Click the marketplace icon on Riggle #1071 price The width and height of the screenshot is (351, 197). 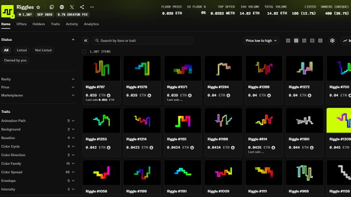tap(190, 96)
